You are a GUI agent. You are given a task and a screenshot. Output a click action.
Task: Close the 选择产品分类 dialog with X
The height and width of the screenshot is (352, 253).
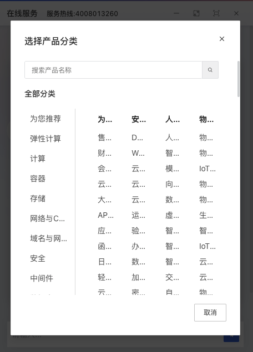click(222, 39)
